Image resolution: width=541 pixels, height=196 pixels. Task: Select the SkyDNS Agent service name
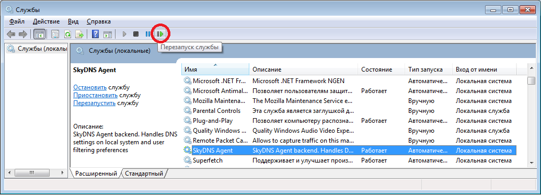pos(213,151)
